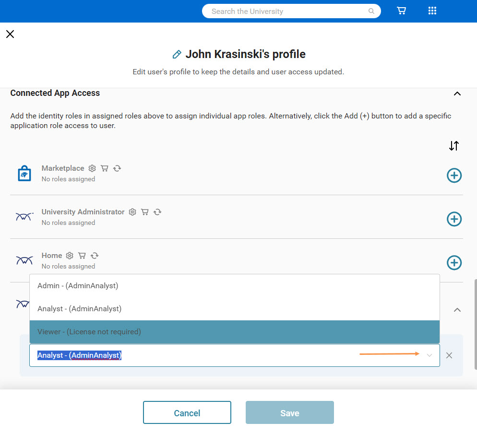
Task: Click the sync icon next to University Administrator
Action: [x=157, y=212]
